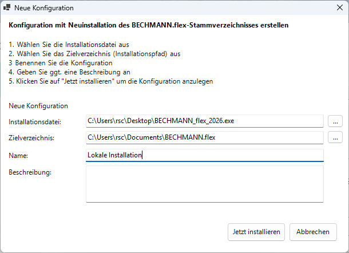The height and width of the screenshot is (253, 349).
Task: Click the "Name:" label
Action: [19, 155]
